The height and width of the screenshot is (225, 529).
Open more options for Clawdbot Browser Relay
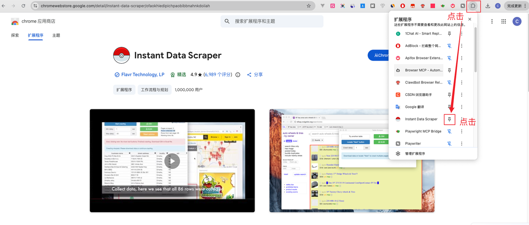tap(462, 83)
